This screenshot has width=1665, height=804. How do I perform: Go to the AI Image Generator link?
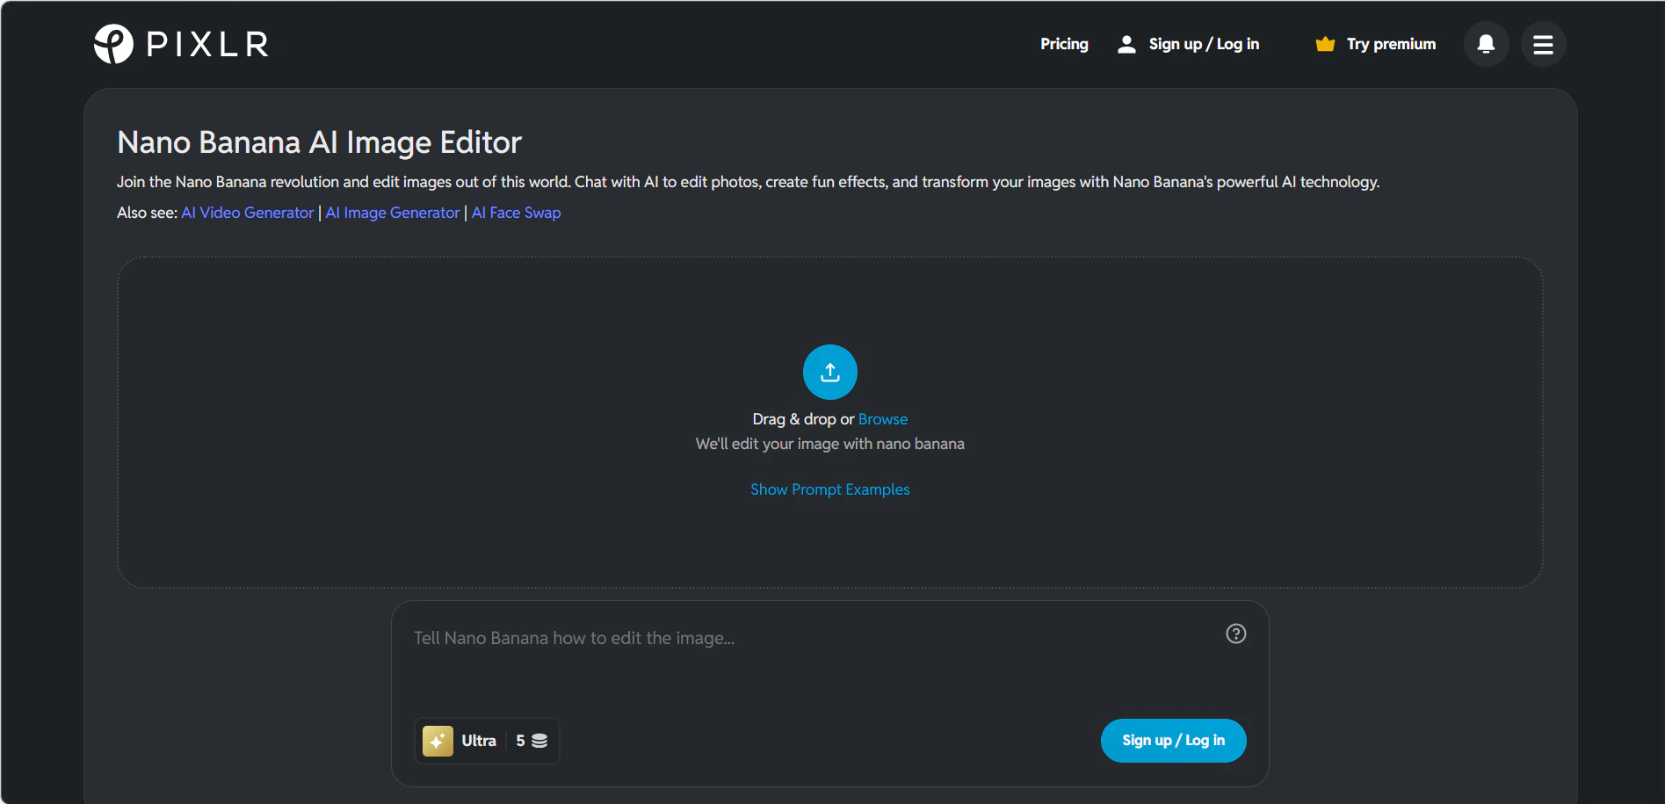tap(392, 213)
